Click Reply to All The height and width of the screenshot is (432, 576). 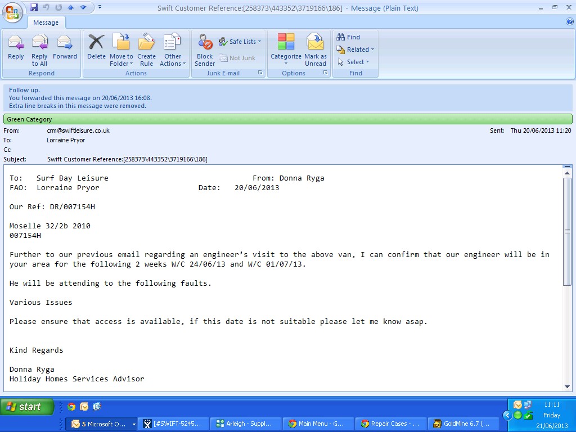[39, 50]
